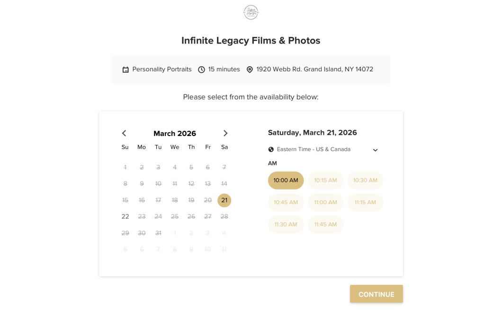Click the 11:00 AM time button
The width and height of the screenshot is (485, 335).
325,202
